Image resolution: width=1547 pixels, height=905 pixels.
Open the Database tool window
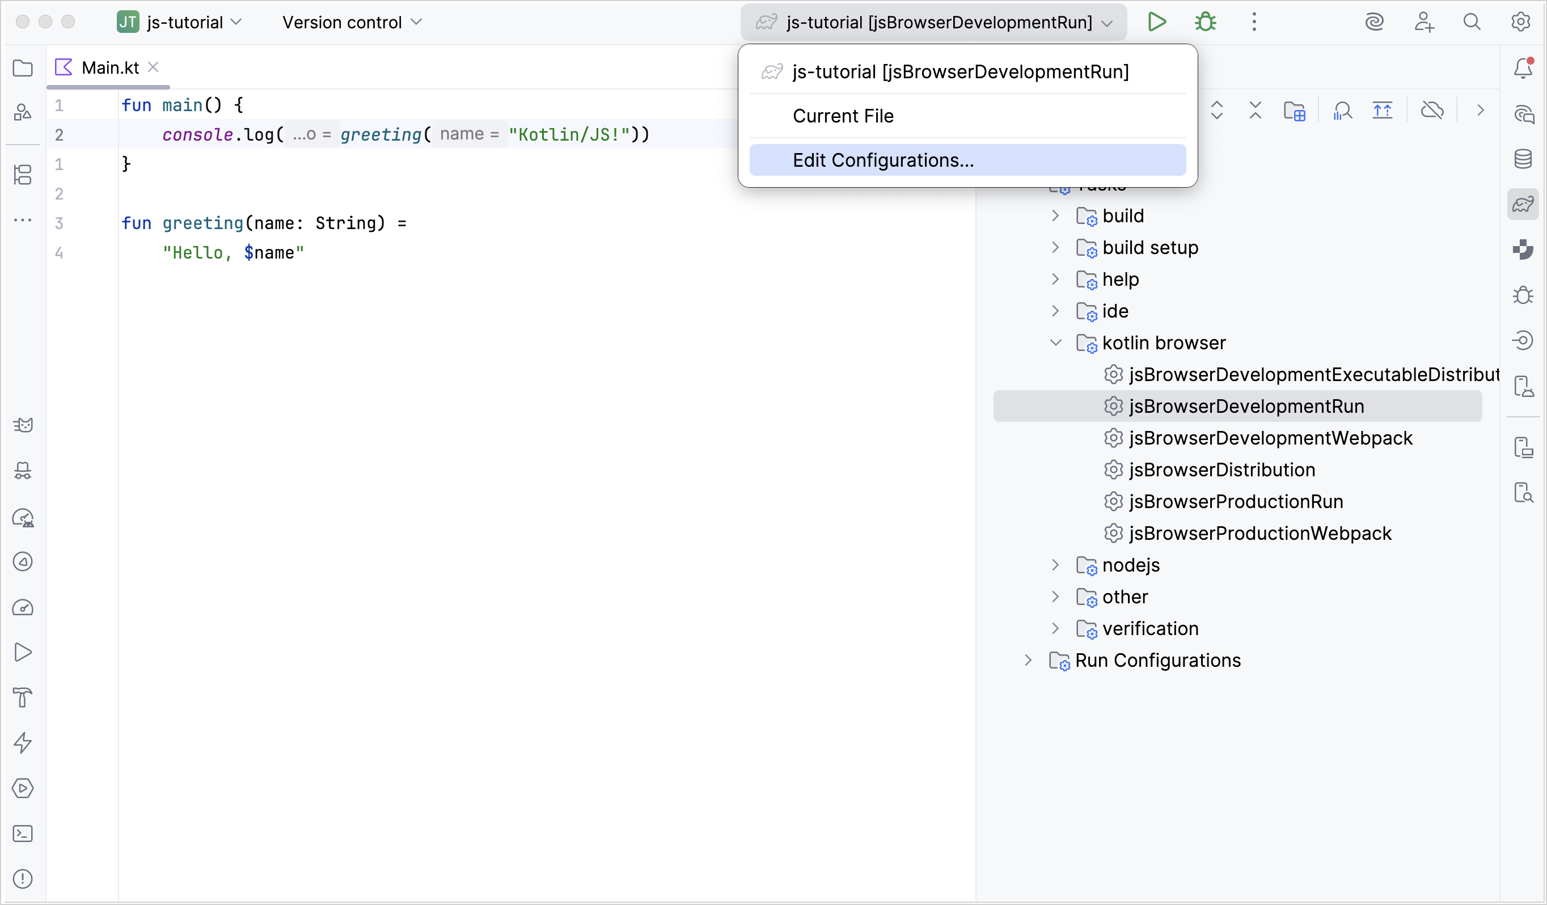[x=1524, y=158]
